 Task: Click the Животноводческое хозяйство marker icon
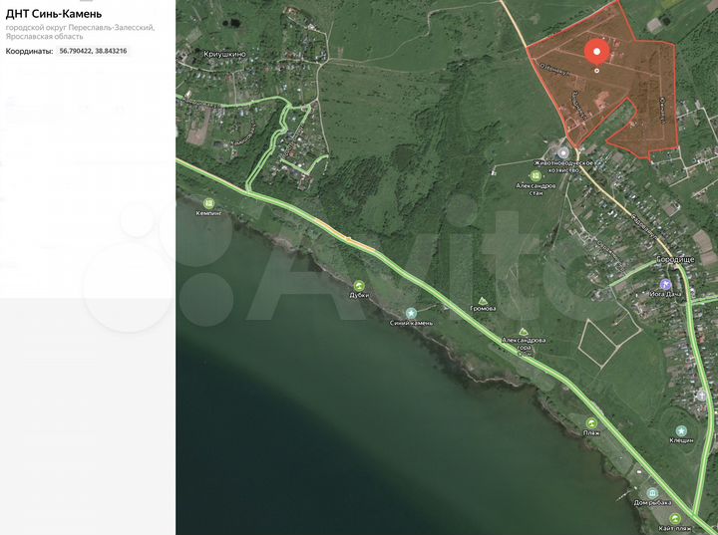tap(563, 153)
